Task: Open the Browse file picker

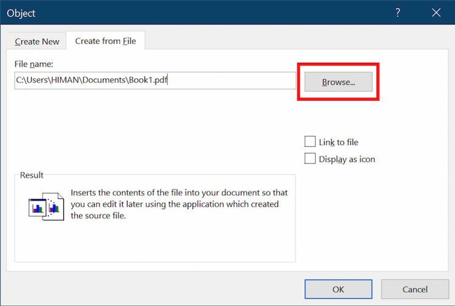Action: point(338,82)
